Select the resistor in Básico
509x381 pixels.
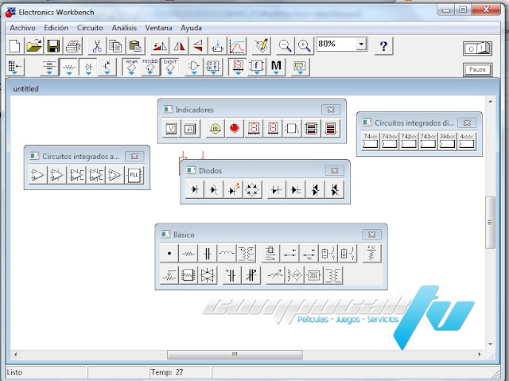(188, 254)
